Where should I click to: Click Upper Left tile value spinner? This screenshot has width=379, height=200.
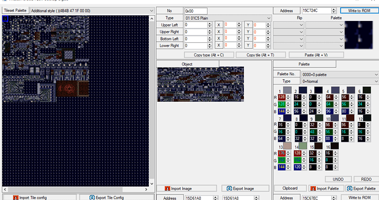tap(210, 25)
